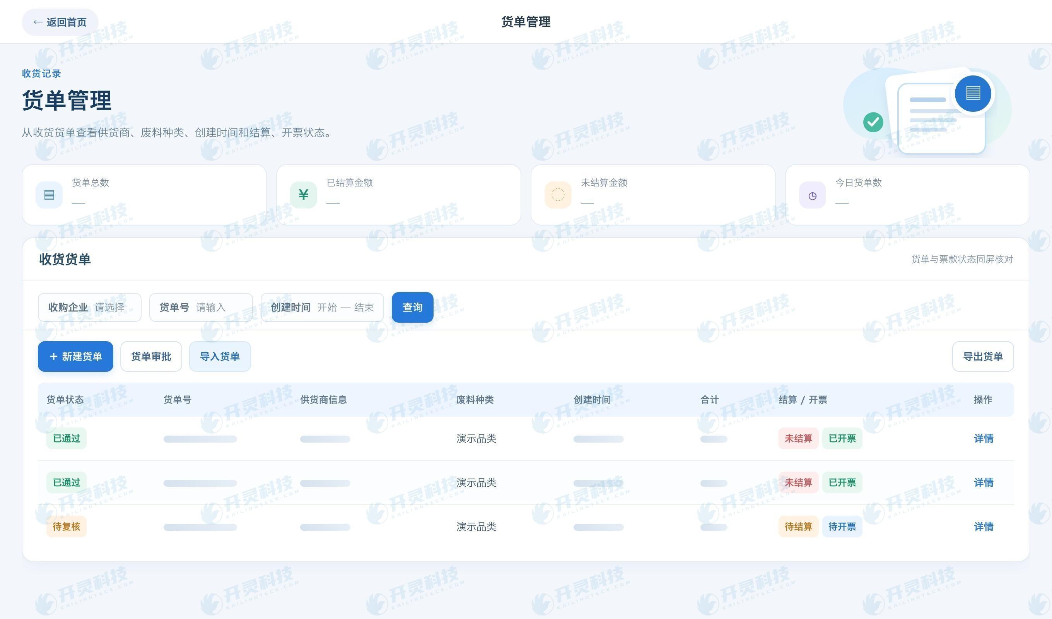Screen dimensions: 1052x619
Task: Click the 已通过 tag in second row
Action: (67, 483)
